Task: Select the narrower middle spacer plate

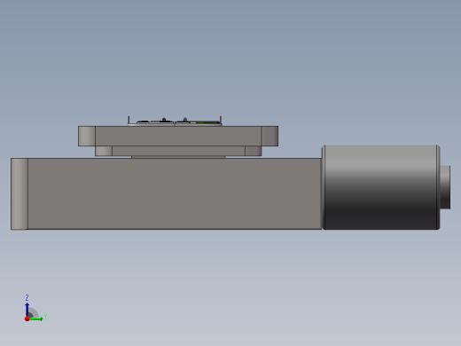Action: point(178,151)
